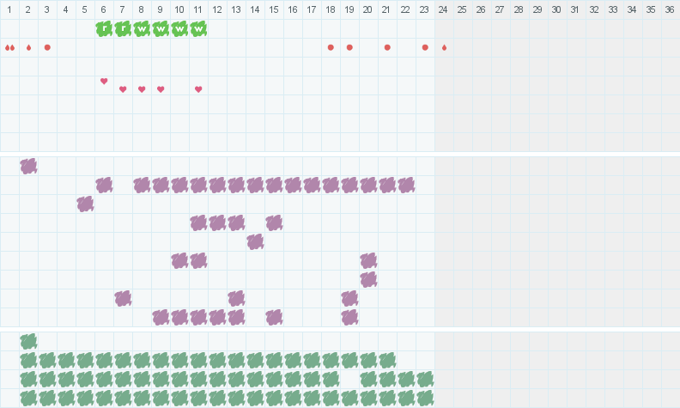Screen dimensions: 680x408
Task: Click the pink heart icon on day 8
Action: [142, 89]
